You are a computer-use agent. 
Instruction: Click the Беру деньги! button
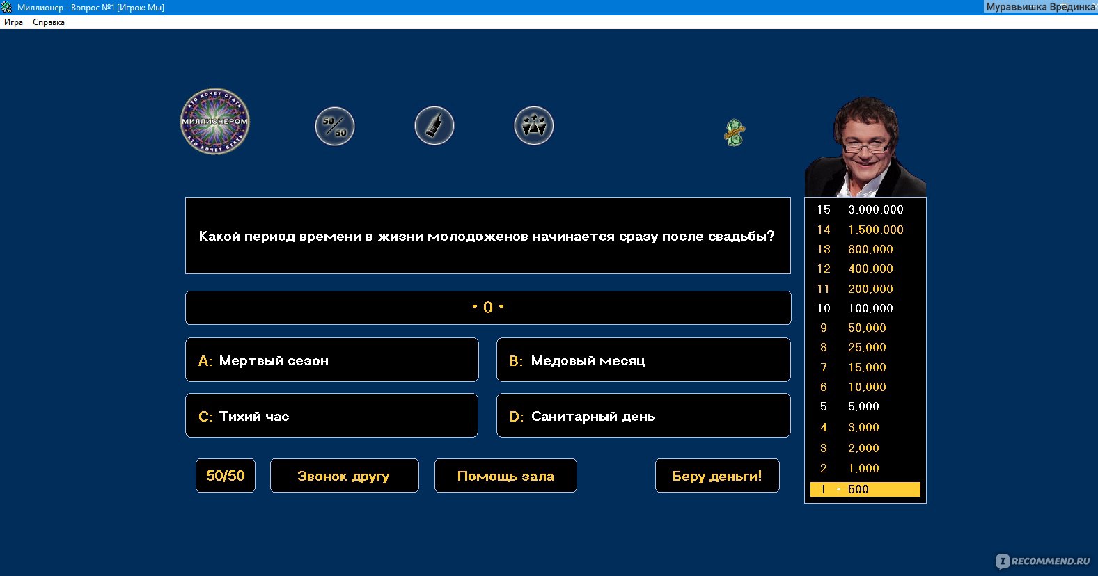[717, 476]
